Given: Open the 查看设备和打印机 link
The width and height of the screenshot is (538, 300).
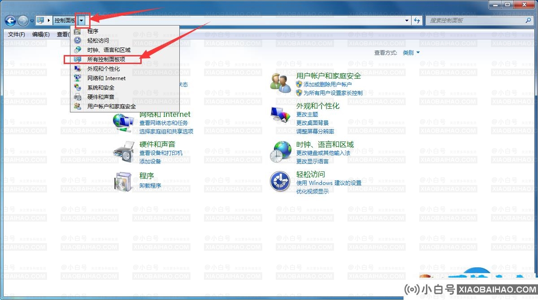Looking at the screenshot, I should [161, 153].
